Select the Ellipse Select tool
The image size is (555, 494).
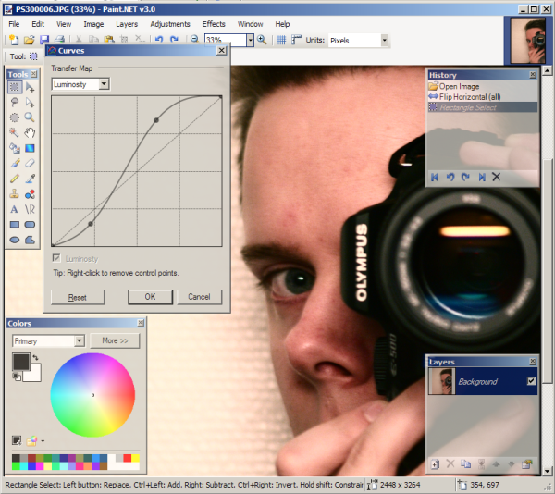pyautogui.click(x=14, y=117)
